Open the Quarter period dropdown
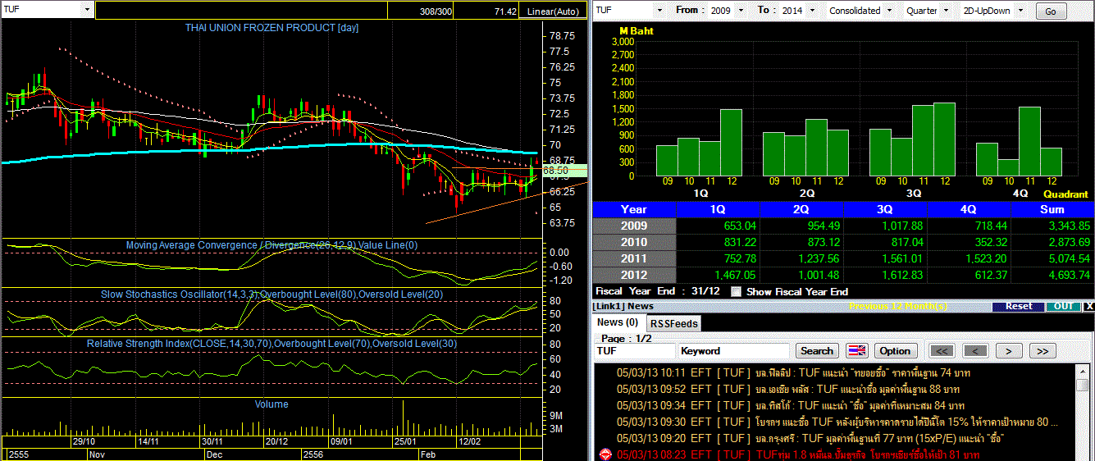Image resolution: width=1095 pixels, height=461 pixels. [x=946, y=10]
